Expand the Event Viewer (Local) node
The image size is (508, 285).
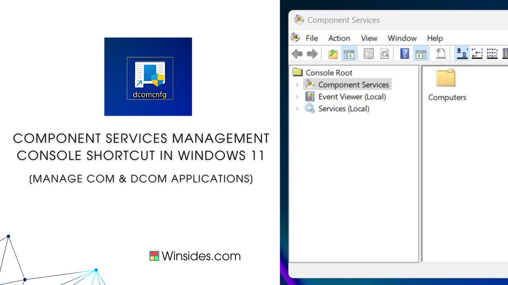(x=297, y=97)
